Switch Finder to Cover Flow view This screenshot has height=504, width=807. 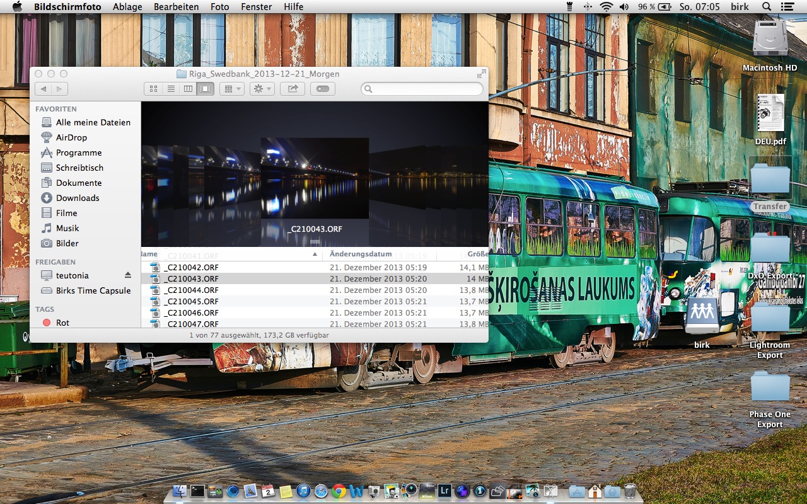click(x=206, y=89)
